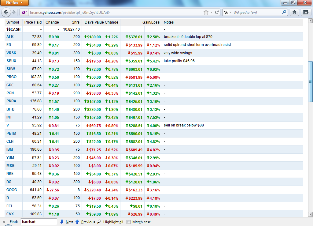This screenshot has height=226, width=313.
Task: Click the Change column header
Action: [52, 22]
